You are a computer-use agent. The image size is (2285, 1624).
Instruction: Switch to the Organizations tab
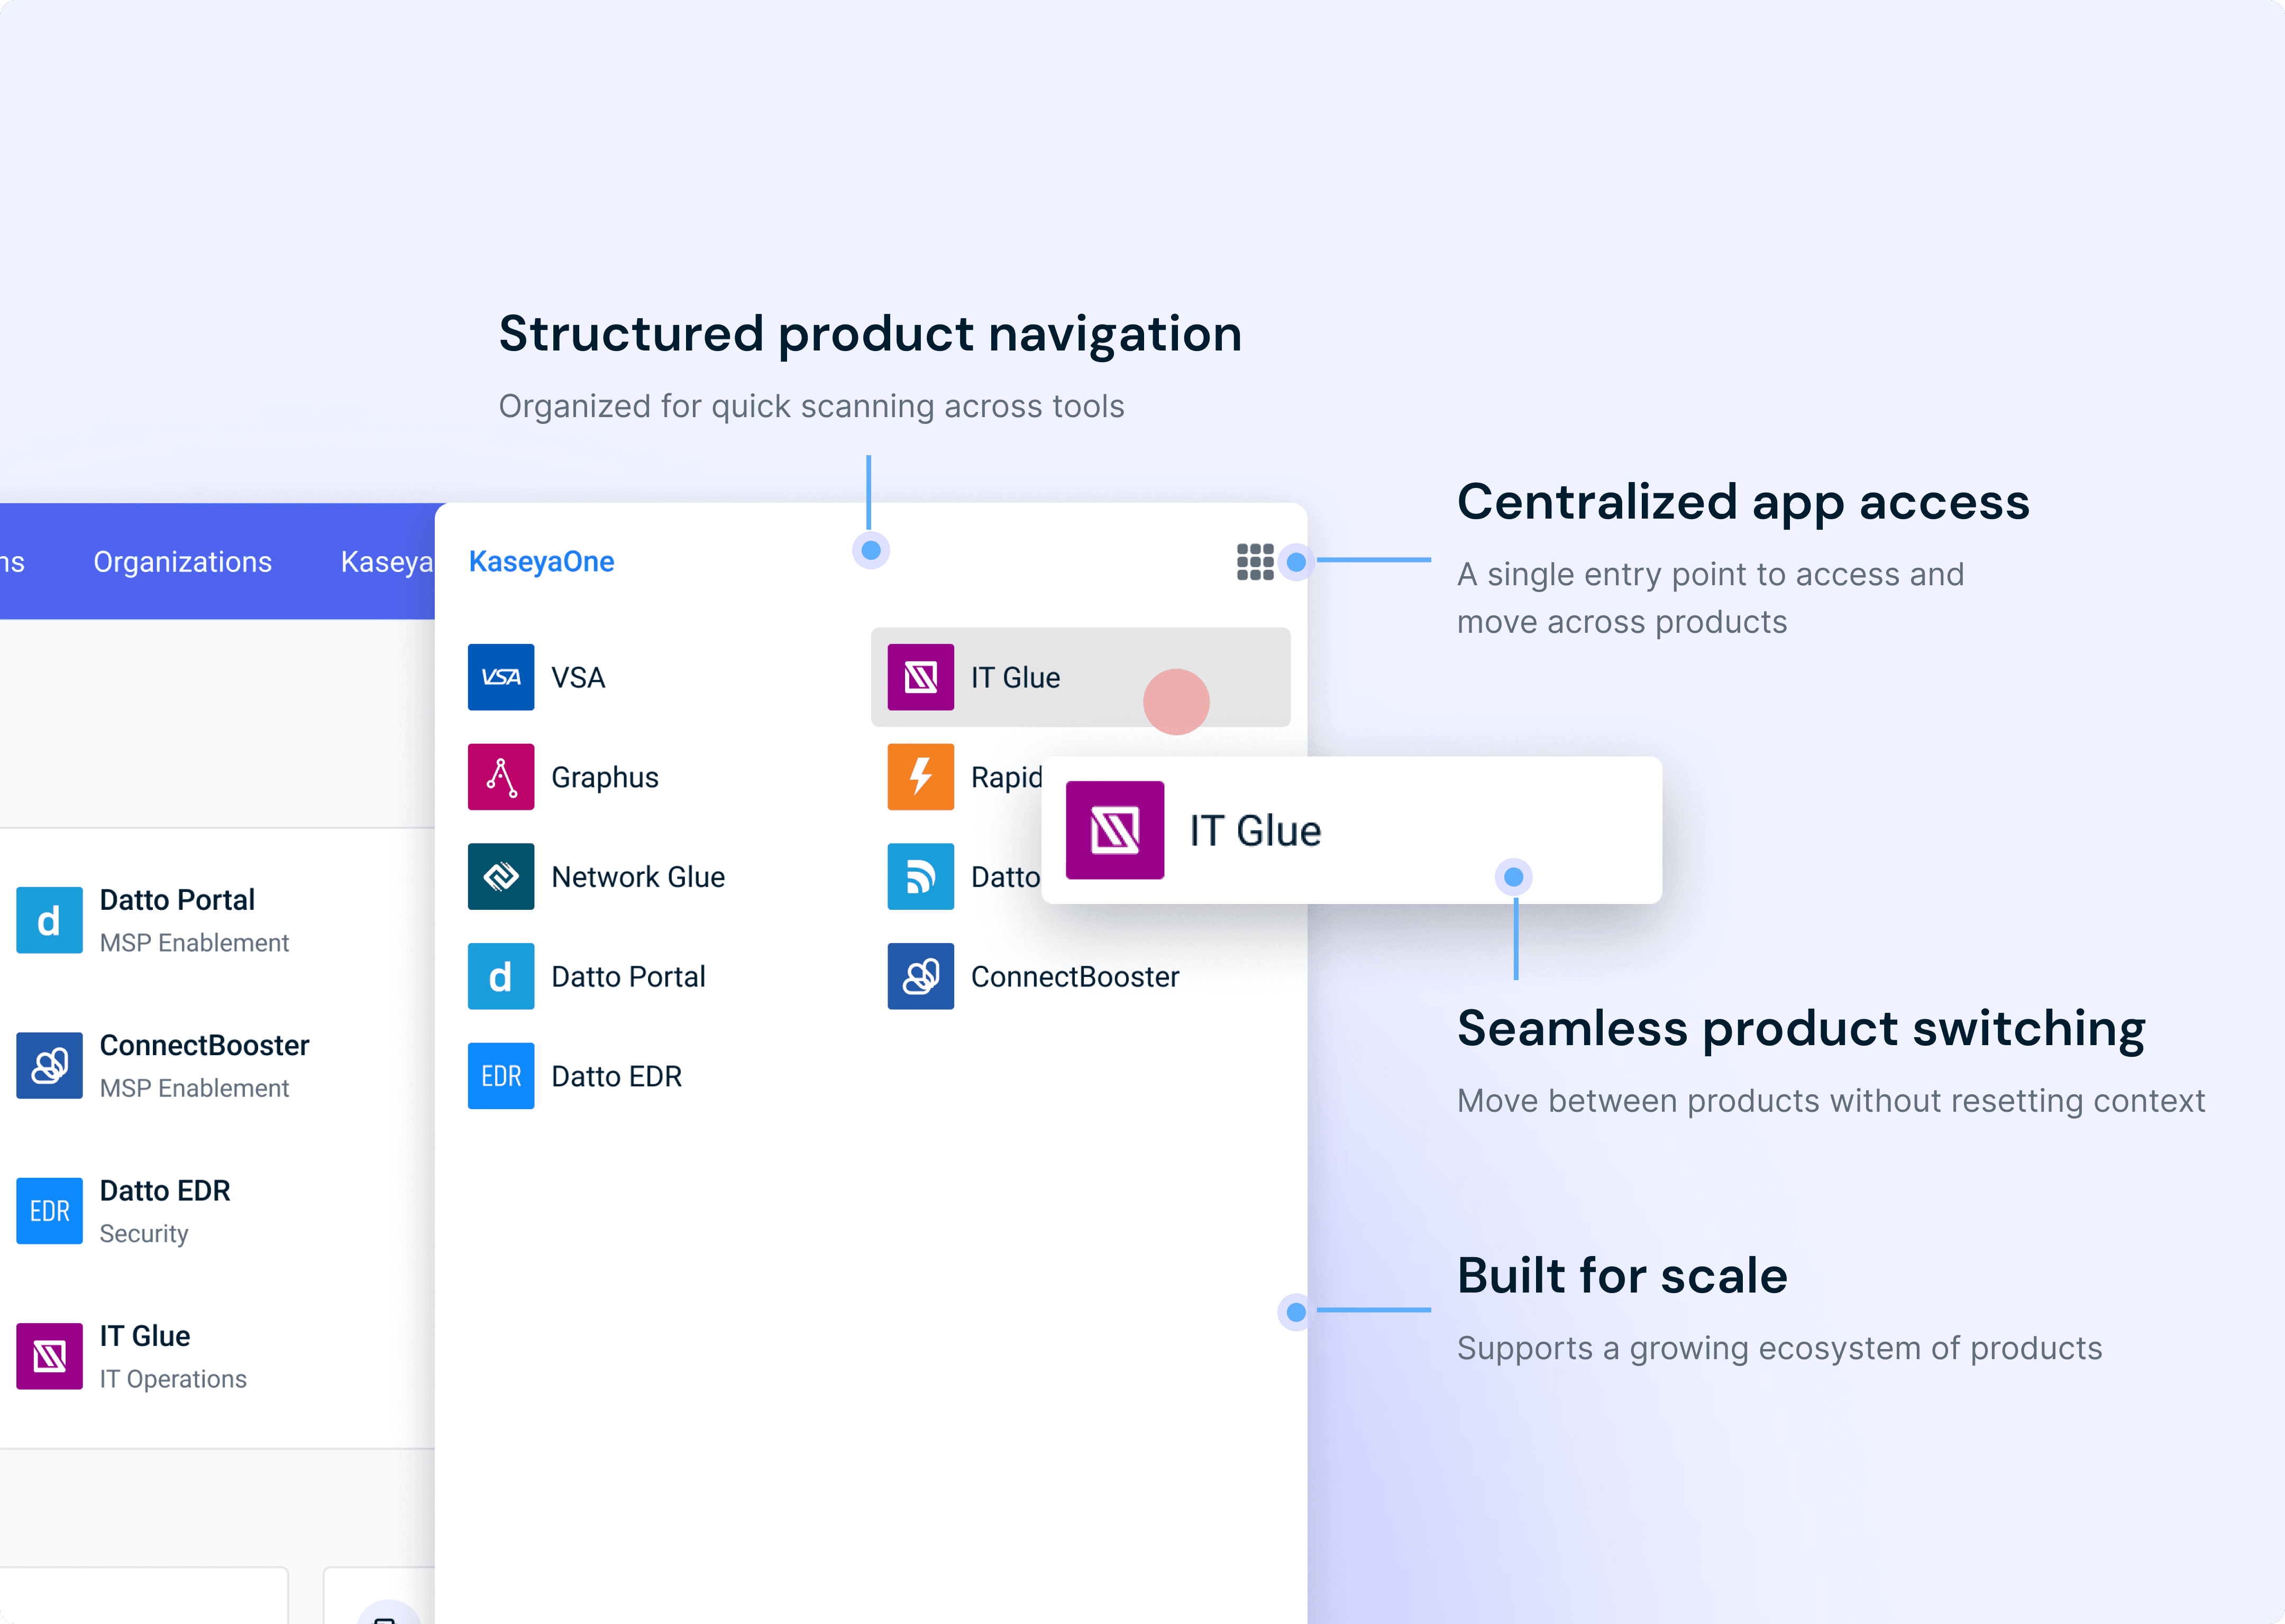182,562
